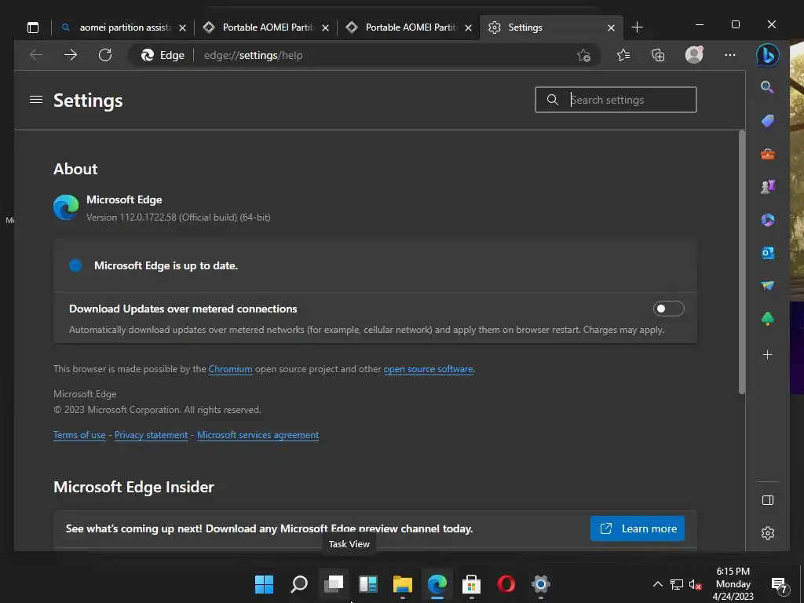Open Bing chat sidebar button
Viewport: 804px width, 603px height.
(x=768, y=55)
